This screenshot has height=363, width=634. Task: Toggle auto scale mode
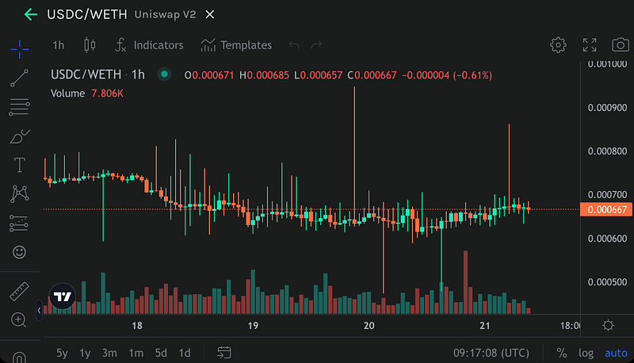(616, 353)
